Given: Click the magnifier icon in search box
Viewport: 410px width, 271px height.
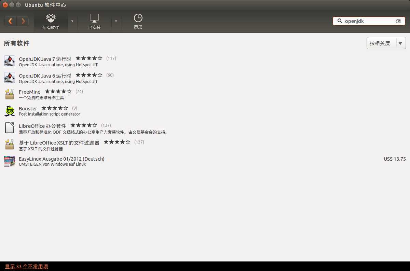Looking at the screenshot, I should (340, 21).
